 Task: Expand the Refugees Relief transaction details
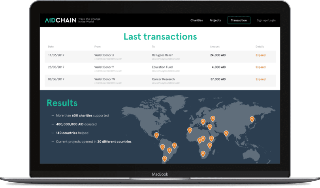tap(260, 55)
